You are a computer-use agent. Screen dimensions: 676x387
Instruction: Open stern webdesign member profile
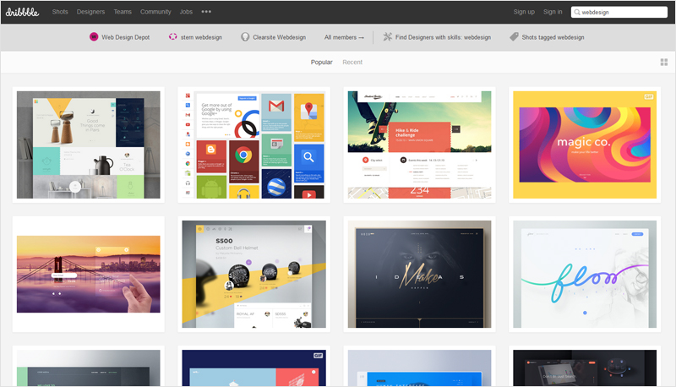pyautogui.click(x=201, y=37)
